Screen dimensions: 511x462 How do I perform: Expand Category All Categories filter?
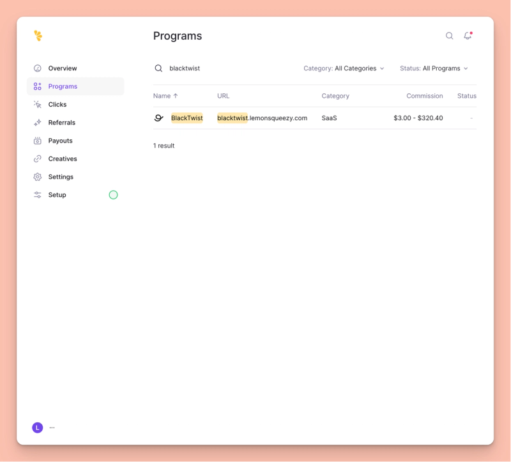[x=344, y=68]
